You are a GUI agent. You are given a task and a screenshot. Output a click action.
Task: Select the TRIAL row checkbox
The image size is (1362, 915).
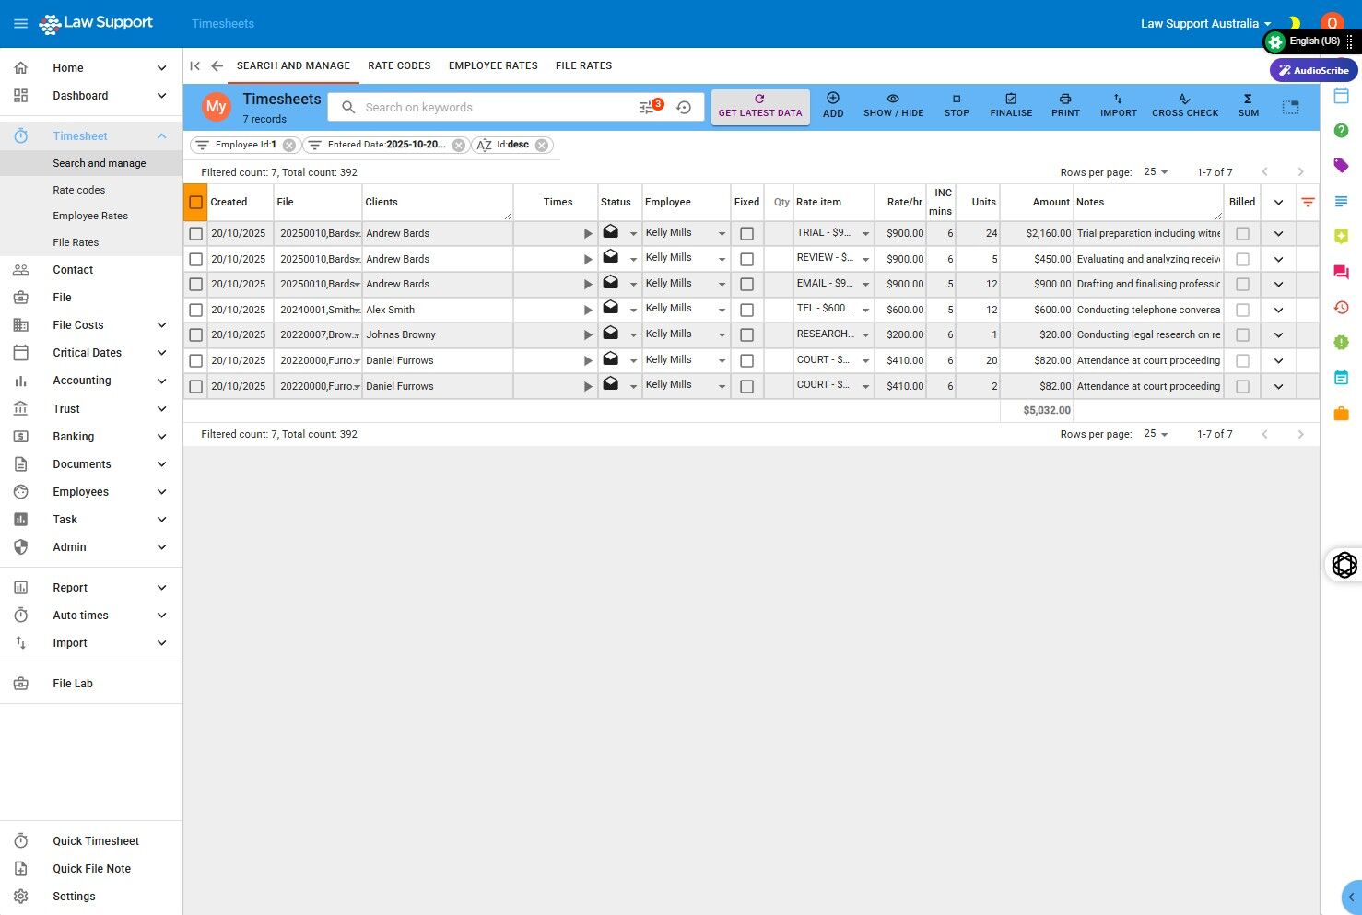coord(195,233)
